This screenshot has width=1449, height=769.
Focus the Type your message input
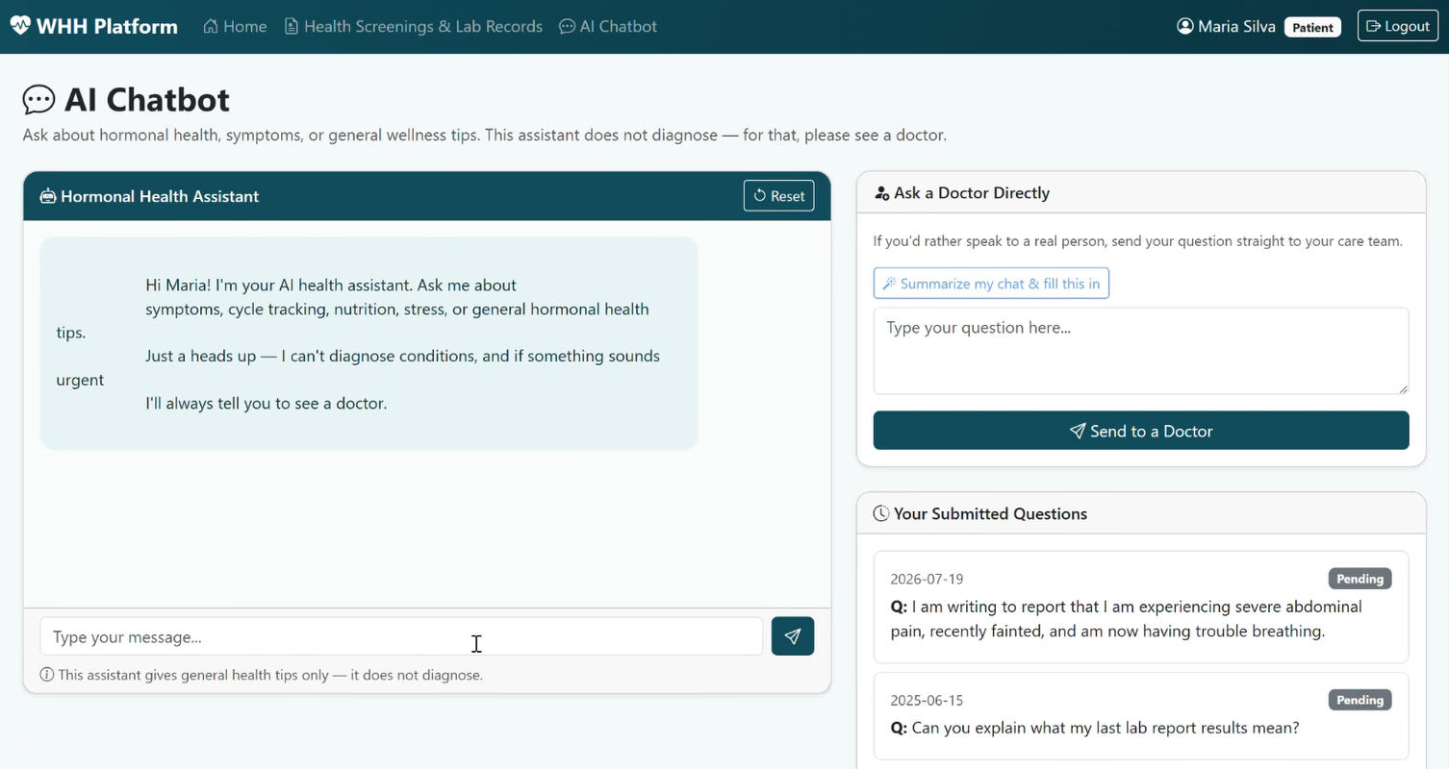401,636
